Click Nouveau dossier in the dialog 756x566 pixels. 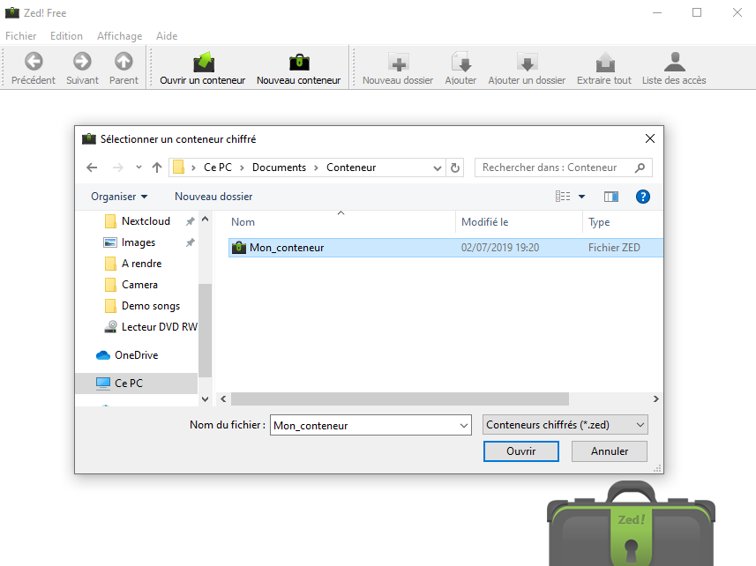(213, 197)
